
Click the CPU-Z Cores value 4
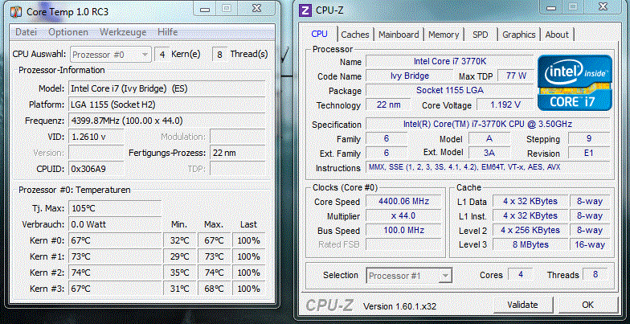click(521, 275)
